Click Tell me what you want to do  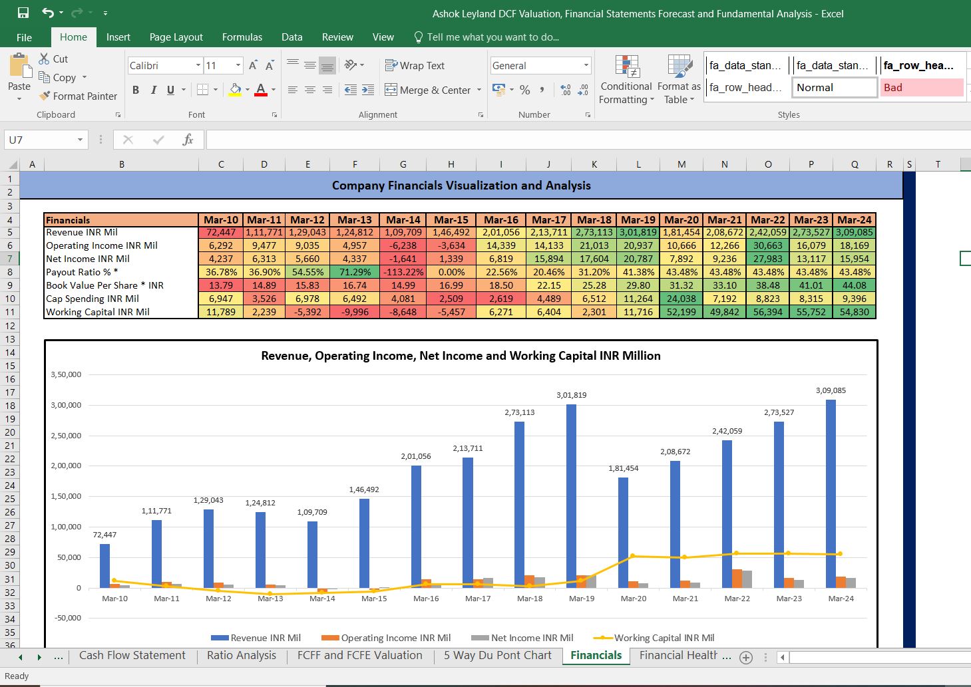pyautogui.click(x=486, y=37)
